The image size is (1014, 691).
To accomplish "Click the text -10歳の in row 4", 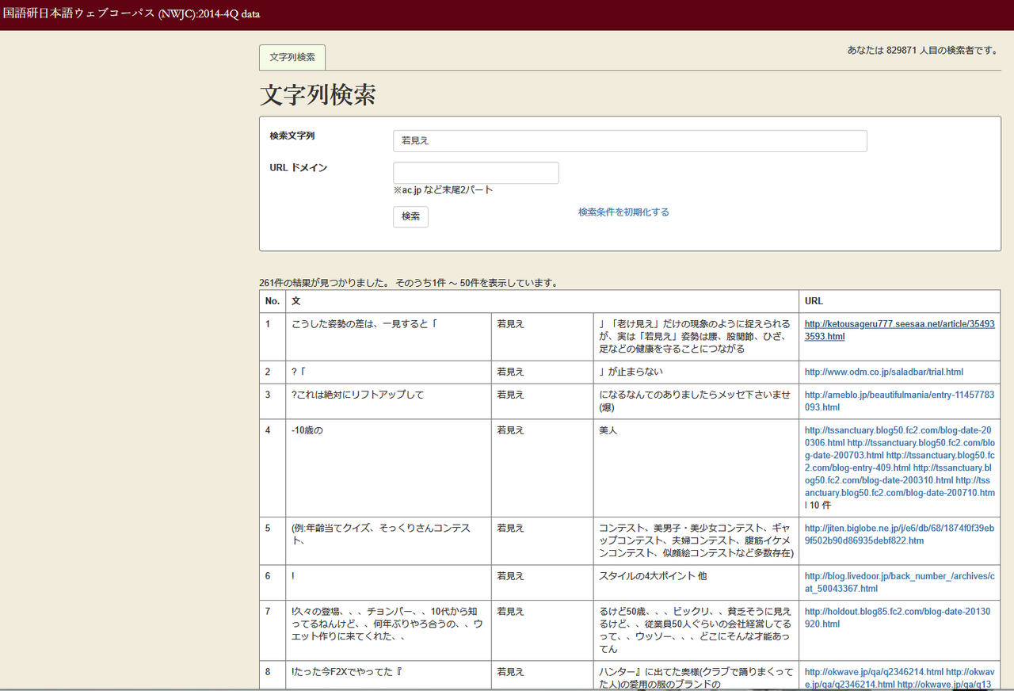I will click(307, 430).
